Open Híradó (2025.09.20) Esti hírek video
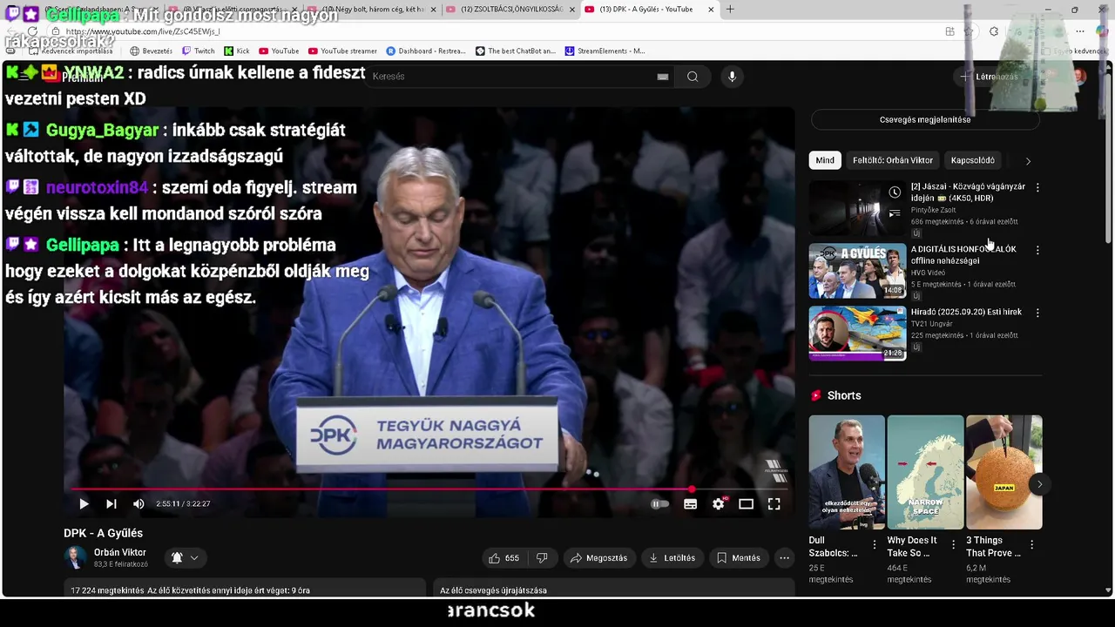The height and width of the screenshot is (627, 1115). pyautogui.click(x=857, y=334)
